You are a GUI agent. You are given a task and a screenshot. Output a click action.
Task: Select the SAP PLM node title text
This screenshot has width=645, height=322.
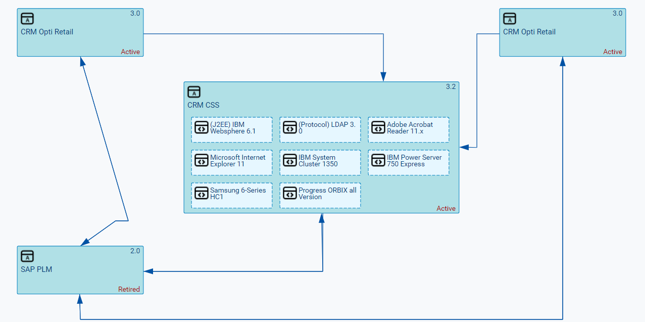point(35,269)
